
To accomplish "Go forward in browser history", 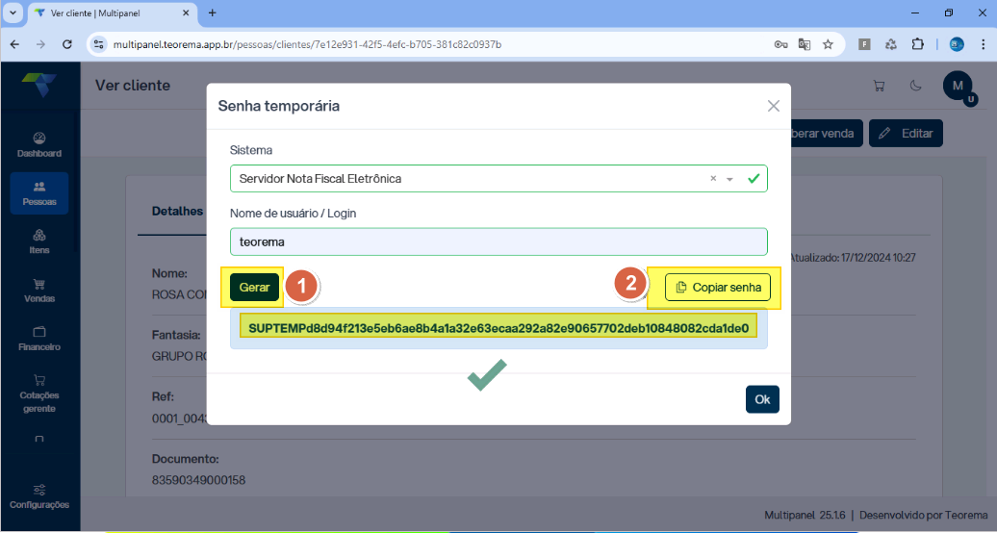I will [40, 44].
